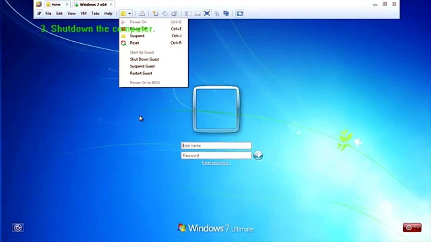Open the VM menu

[84, 13]
